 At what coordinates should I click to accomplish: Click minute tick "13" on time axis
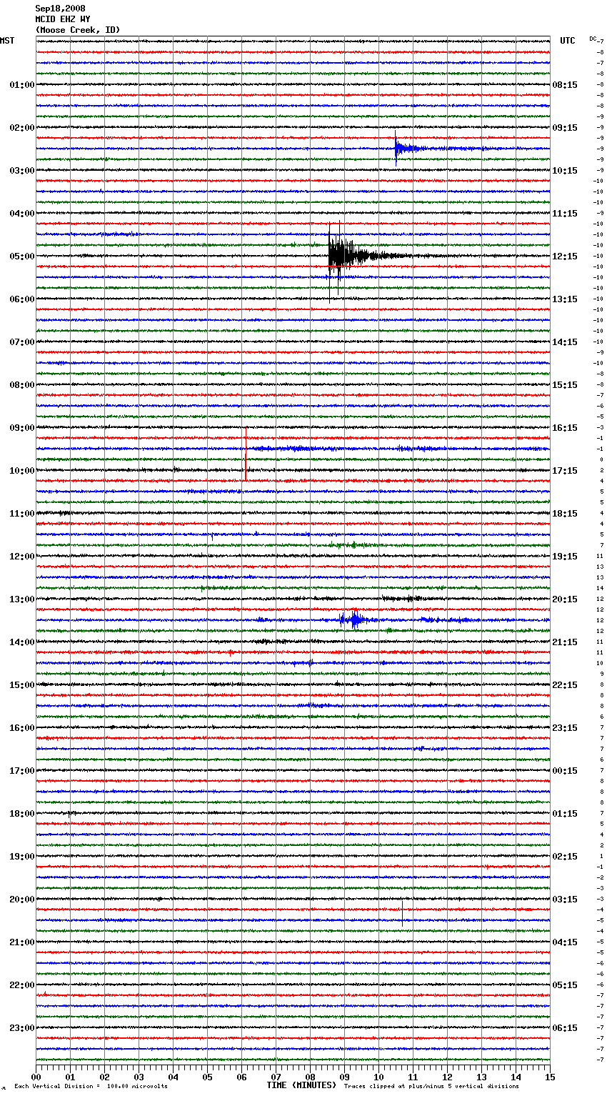[481, 1077]
